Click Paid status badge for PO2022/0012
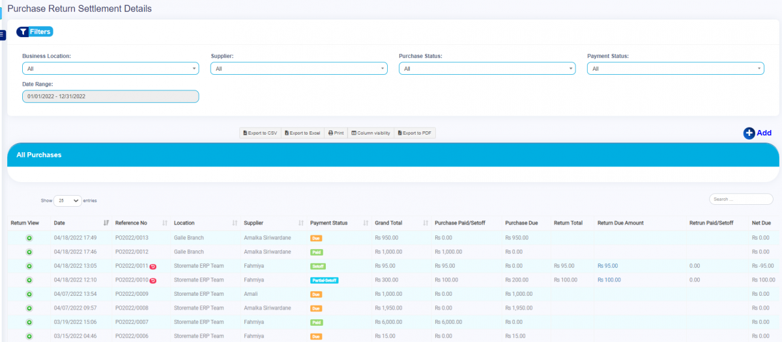This screenshot has height=342, width=782. point(317,252)
